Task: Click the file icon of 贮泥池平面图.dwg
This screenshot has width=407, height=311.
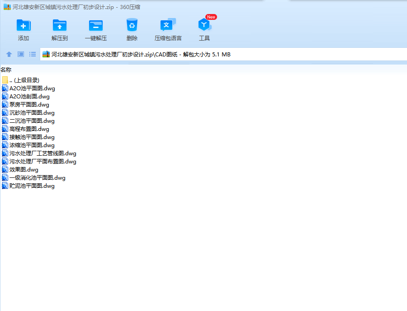Action: click(x=5, y=186)
